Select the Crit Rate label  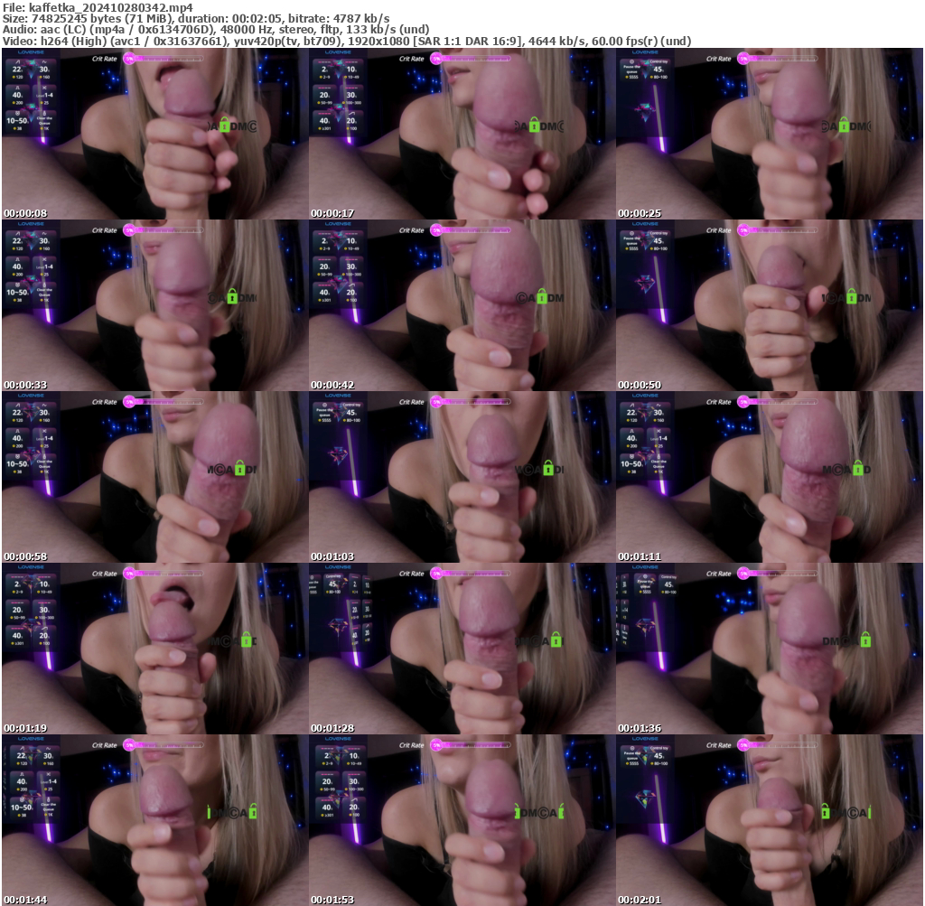click(x=104, y=59)
